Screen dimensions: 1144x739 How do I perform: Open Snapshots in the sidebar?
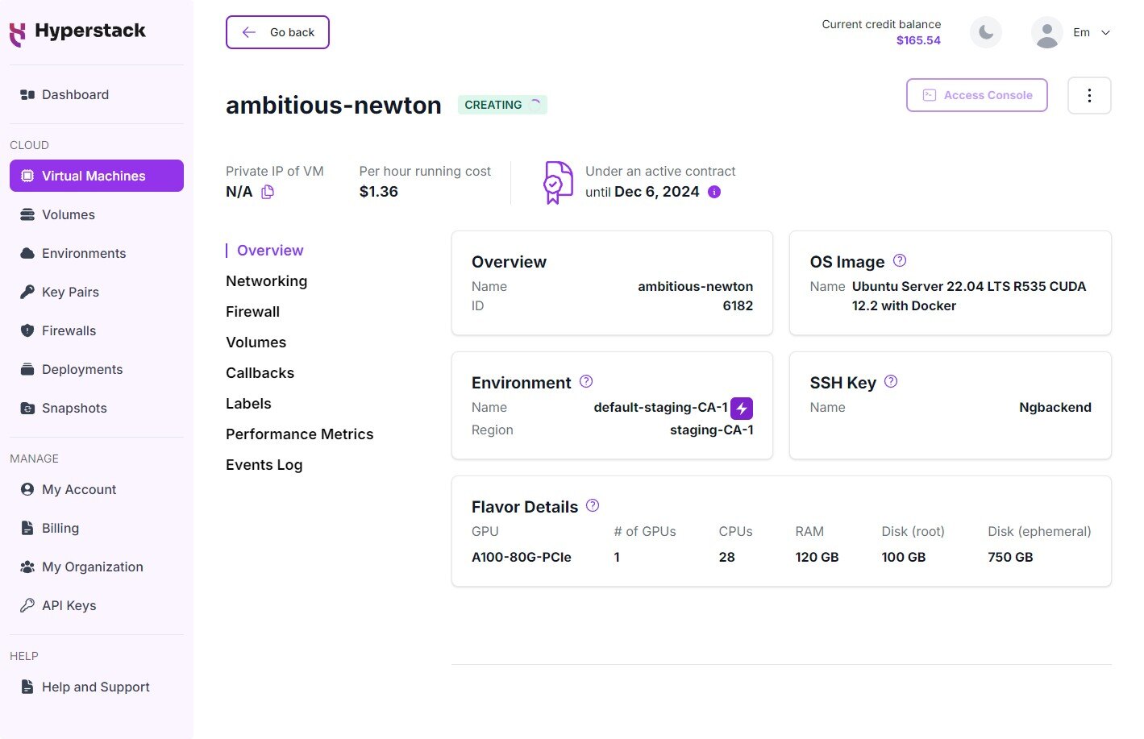(x=97, y=408)
